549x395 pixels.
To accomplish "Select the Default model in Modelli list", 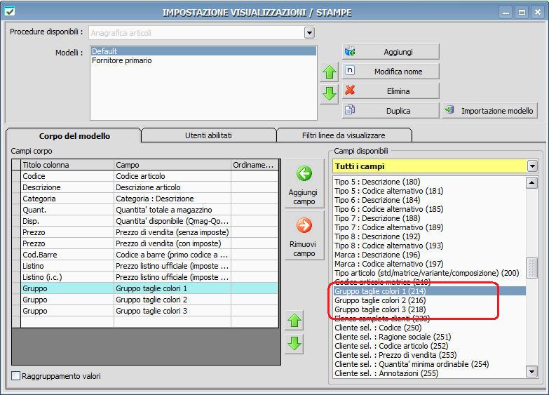I will tap(203, 51).
